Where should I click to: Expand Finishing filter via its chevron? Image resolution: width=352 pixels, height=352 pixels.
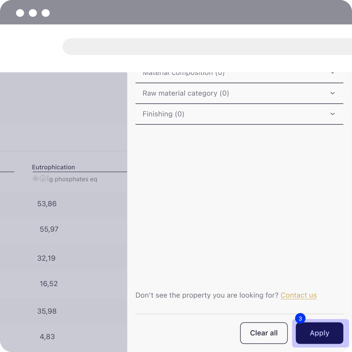pyautogui.click(x=333, y=114)
